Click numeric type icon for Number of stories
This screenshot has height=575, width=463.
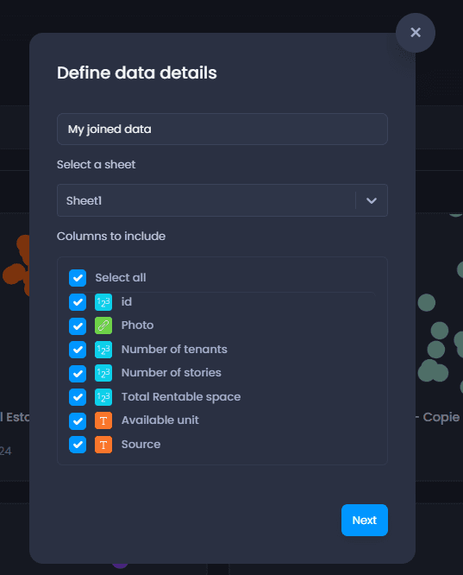(103, 373)
